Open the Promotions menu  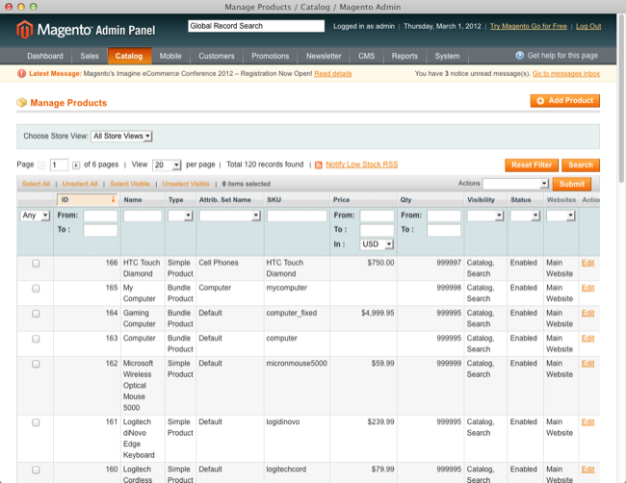coord(271,56)
